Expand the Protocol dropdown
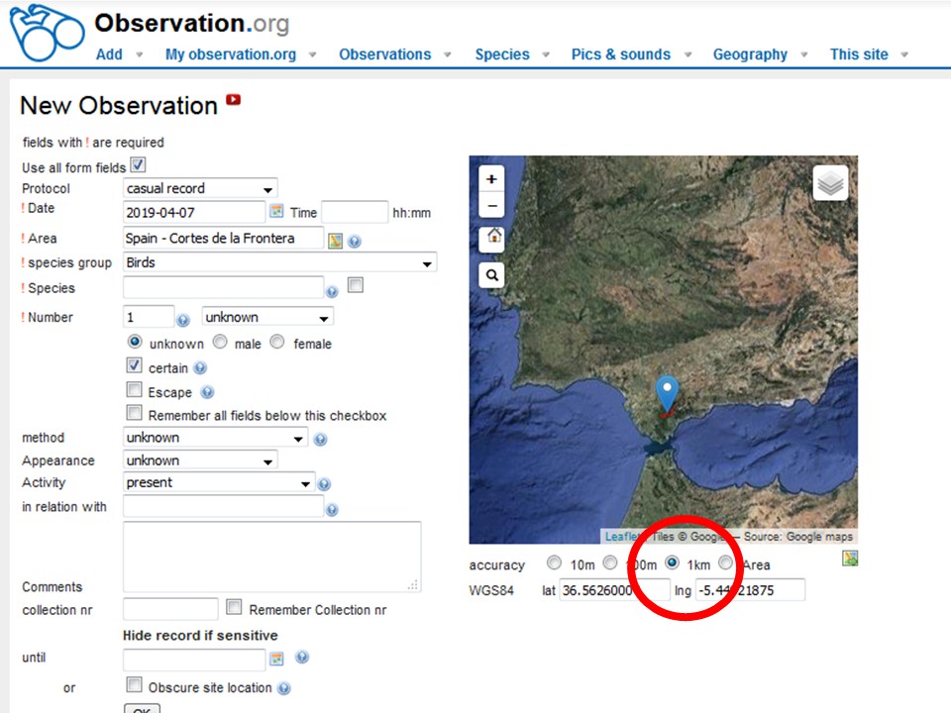951x713 pixels. pyautogui.click(x=201, y=188)
